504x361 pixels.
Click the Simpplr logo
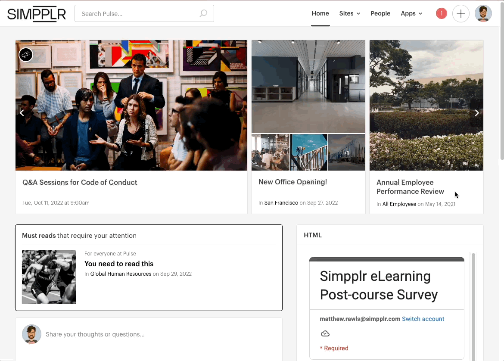(37, 14)
